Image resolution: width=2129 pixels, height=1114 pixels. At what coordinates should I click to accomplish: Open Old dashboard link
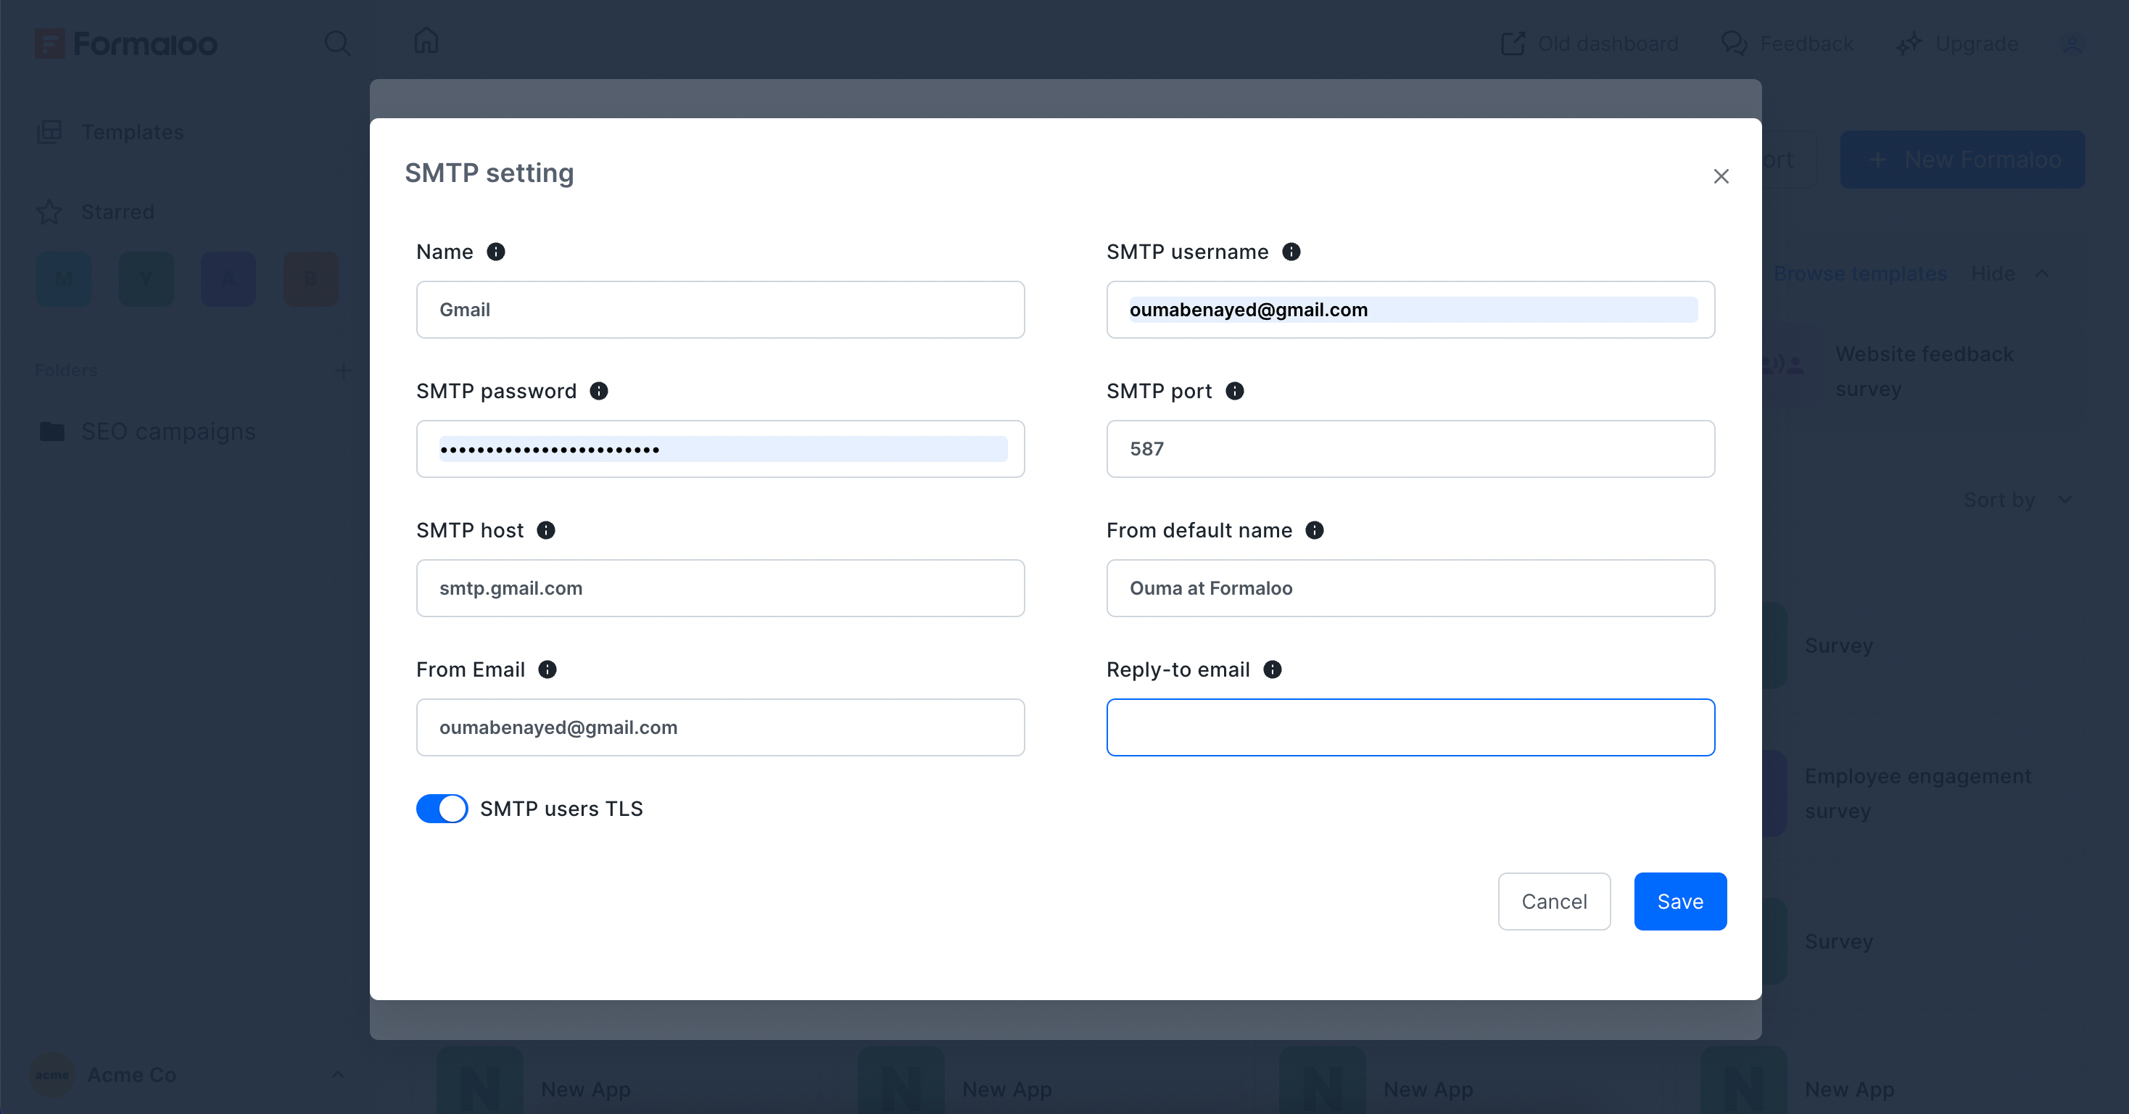1589,43
